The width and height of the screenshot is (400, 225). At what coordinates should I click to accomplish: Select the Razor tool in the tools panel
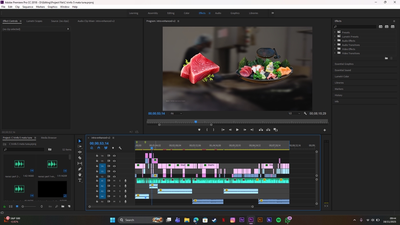tap(80, 158)
